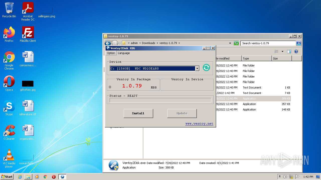Open the Device drive dropdown
Viewport: 321px width, 180px height.
tap(197, 68)
